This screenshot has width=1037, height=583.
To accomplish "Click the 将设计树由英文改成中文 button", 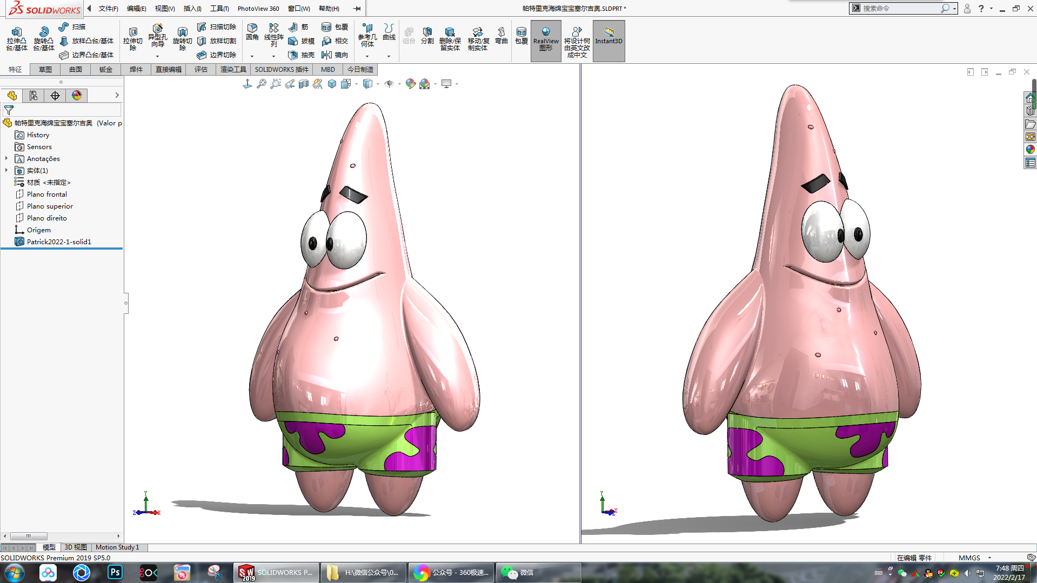I will 577,41.
